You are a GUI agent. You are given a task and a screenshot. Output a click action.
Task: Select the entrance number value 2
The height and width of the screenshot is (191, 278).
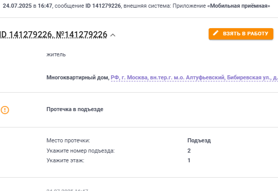(189, 151)
